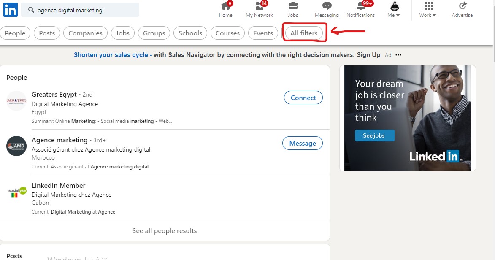Screen dimensions: 495x260
Task: See all people results
Action: point(165,230)
